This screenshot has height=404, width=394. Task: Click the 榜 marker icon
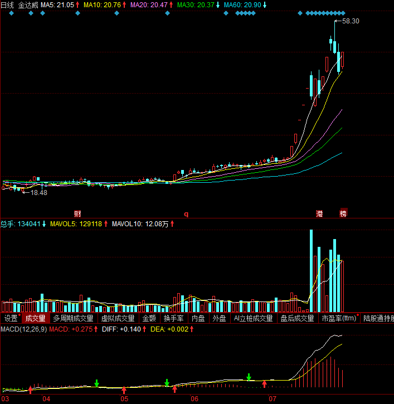tap(343, 213)
